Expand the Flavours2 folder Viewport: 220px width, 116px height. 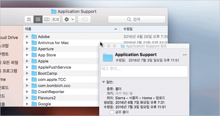(27, 98)
